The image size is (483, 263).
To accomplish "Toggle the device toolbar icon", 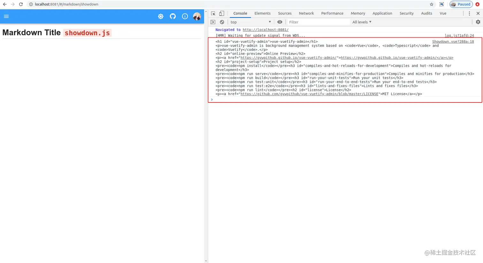I will tap(221, 13).
